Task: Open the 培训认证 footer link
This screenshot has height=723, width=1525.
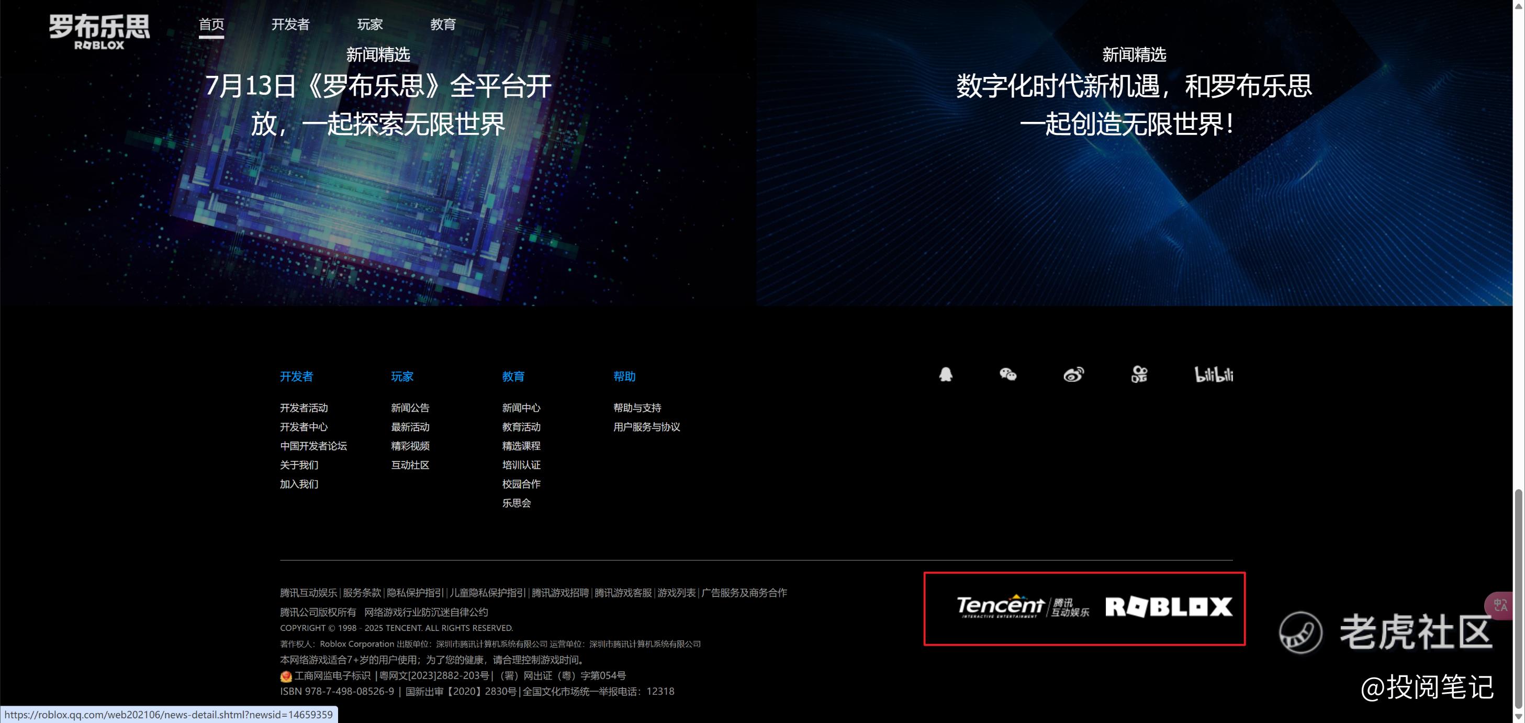Action: tap(521, 465)
